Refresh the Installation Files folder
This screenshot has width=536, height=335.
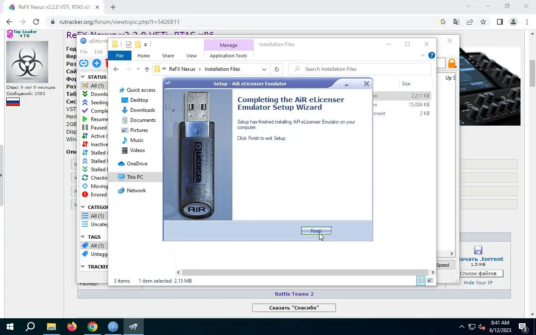tap(276, 69)
